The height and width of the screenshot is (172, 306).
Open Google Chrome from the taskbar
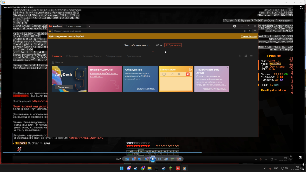[x=143, y=168]
